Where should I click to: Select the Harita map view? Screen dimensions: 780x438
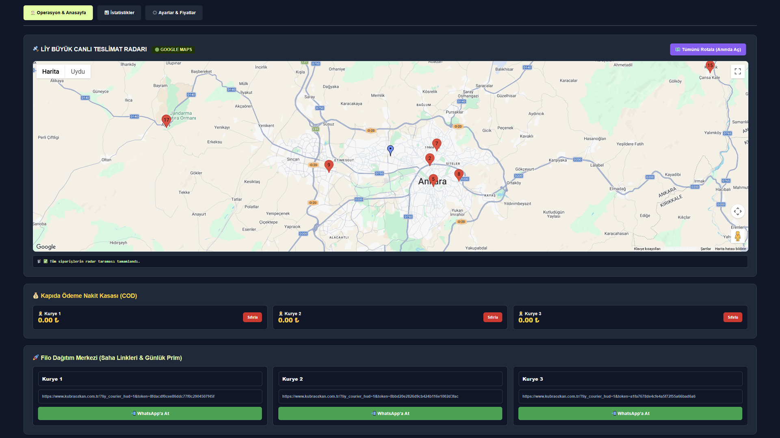pyautogui.click(x=51, y=71)
